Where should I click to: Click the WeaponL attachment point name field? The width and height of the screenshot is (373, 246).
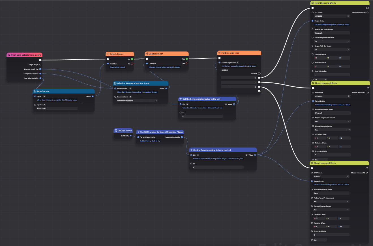[x=333, y=113]
